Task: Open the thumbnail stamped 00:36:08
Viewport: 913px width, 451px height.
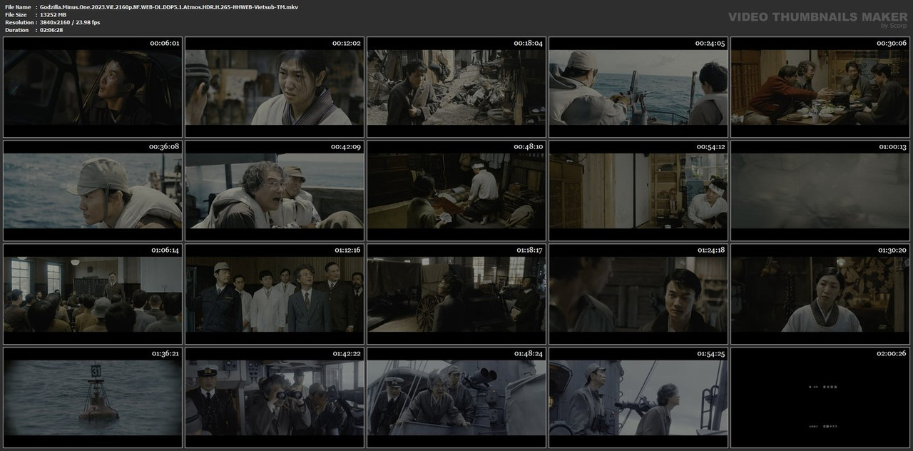Action: 91,191
